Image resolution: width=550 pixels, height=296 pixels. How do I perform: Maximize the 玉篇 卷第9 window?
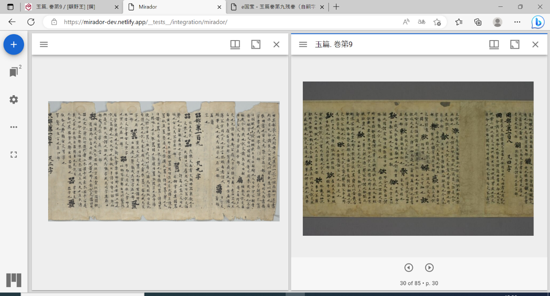(x=515, y=45)
